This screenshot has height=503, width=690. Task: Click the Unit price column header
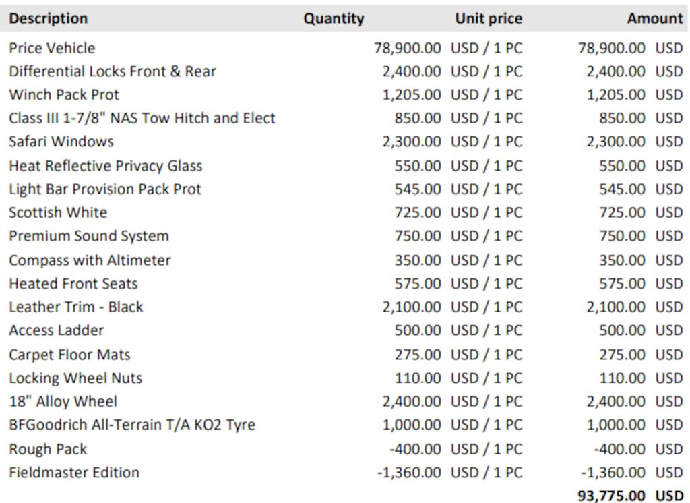489,18
